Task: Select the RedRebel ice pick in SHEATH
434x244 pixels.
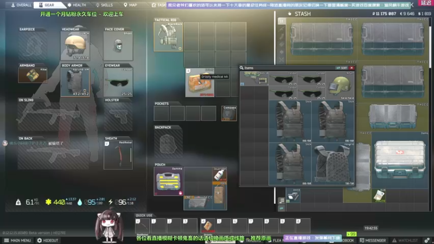Action: click(118, 155)
